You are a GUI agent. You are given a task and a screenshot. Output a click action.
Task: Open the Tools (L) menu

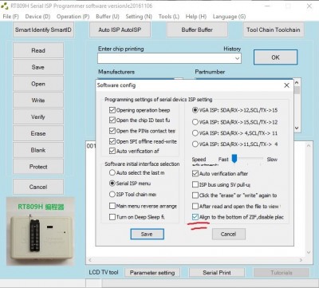click(169, 17)
